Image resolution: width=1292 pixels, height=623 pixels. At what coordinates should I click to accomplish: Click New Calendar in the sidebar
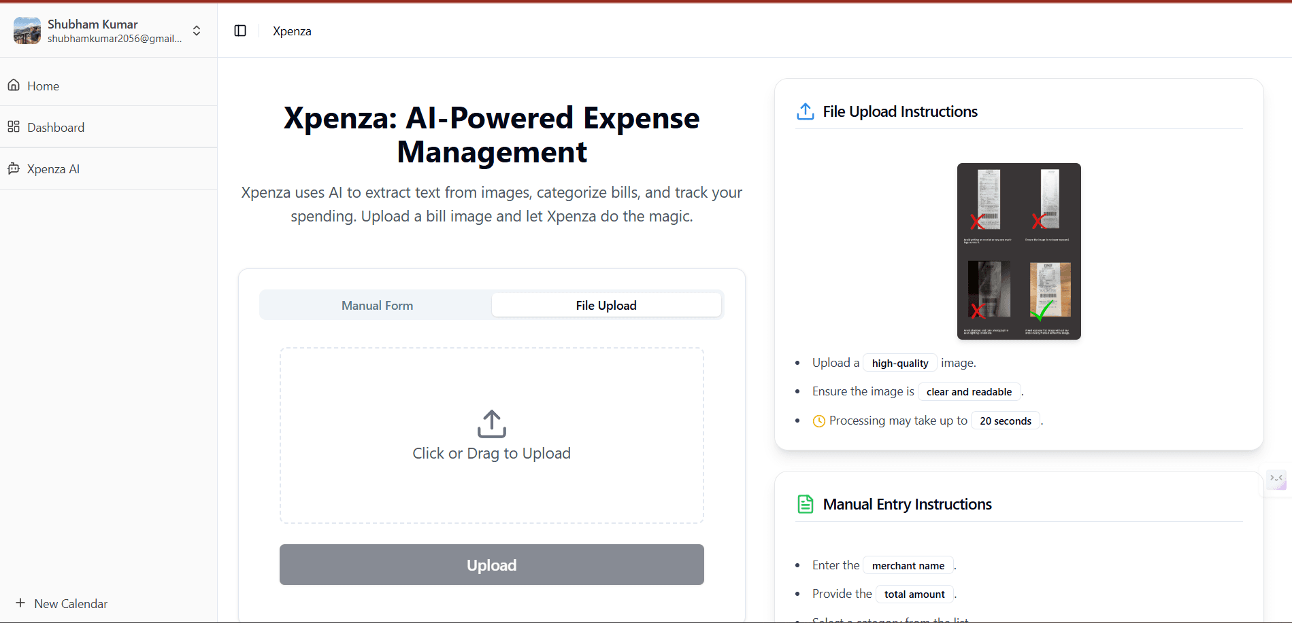(x=71, y=604)
